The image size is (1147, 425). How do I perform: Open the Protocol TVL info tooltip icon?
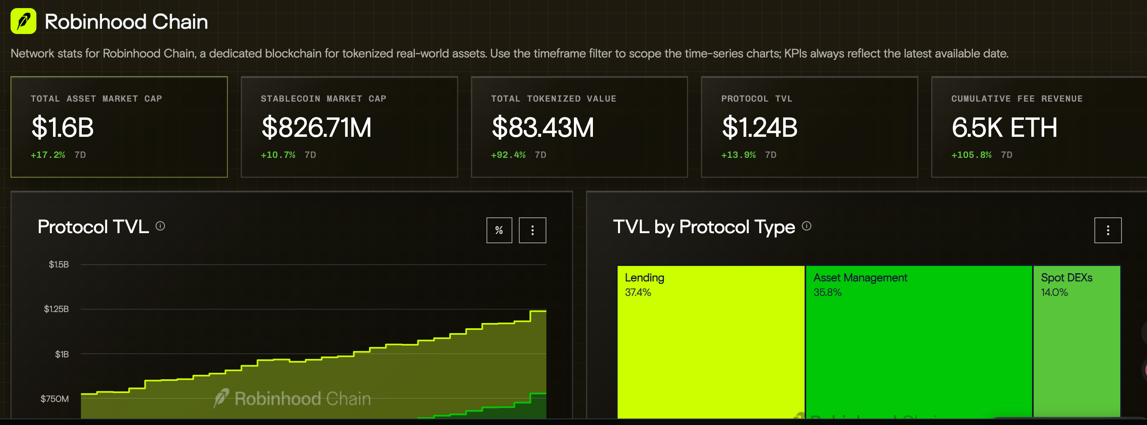point(160,226)
